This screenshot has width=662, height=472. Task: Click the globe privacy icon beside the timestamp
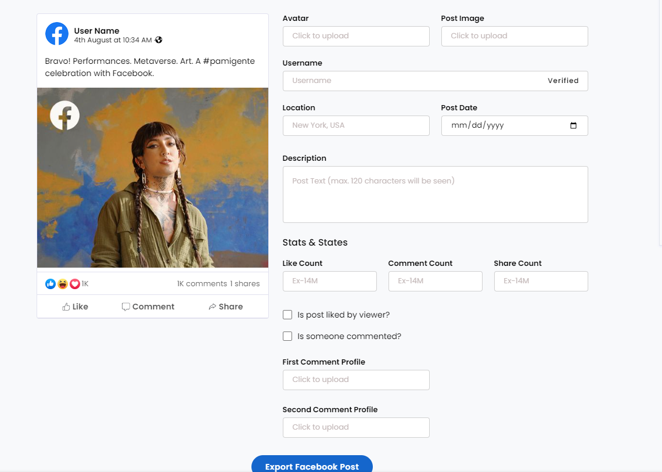[x=158, y=40]
